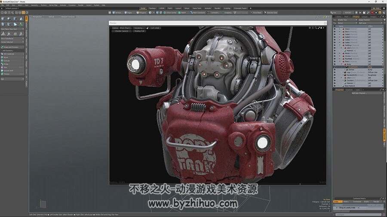Click the Assign Material button
Viewport: 387px width, 217px height.
370,20
